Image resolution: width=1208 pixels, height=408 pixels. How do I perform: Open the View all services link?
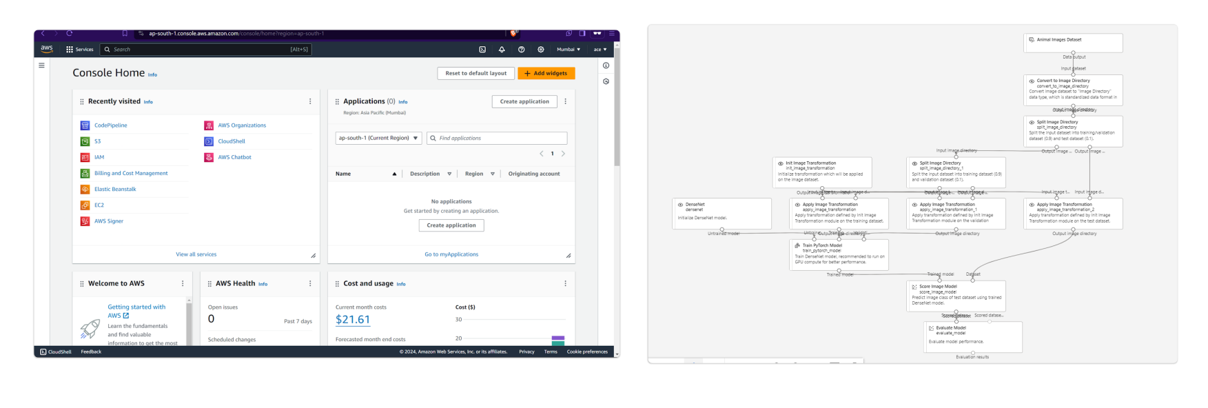196,254
